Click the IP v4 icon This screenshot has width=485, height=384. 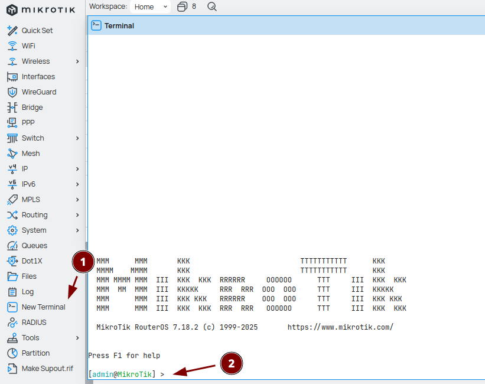(x=12, y=169)
